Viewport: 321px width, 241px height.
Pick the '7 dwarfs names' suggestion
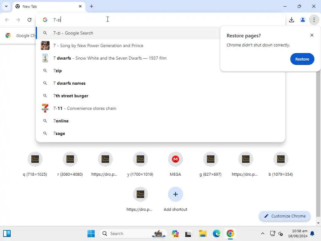(160, 83)
